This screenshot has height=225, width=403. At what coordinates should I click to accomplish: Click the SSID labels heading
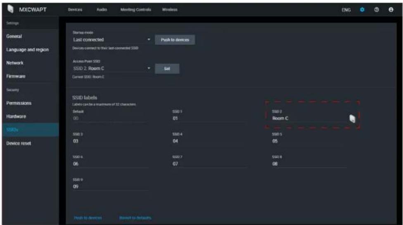coord(85,97)
